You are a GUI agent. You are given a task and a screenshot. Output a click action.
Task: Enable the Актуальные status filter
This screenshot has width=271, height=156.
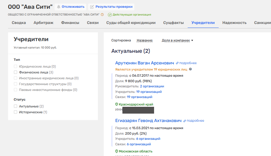click(16, 106)
